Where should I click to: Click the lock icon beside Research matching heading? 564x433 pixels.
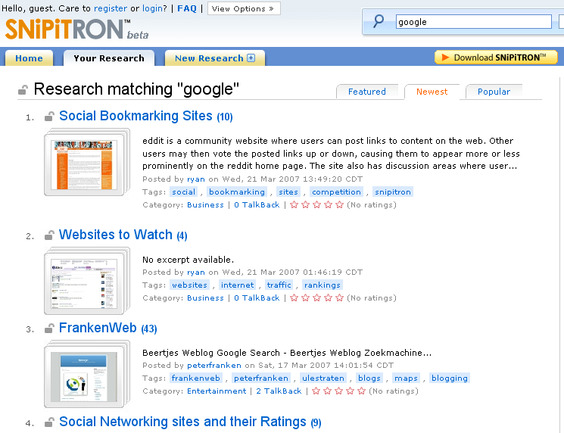coord(23,89)
